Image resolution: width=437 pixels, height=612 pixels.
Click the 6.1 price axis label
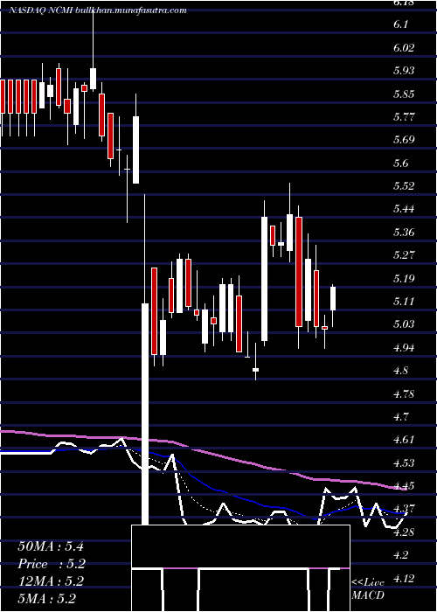pos(400,24)
